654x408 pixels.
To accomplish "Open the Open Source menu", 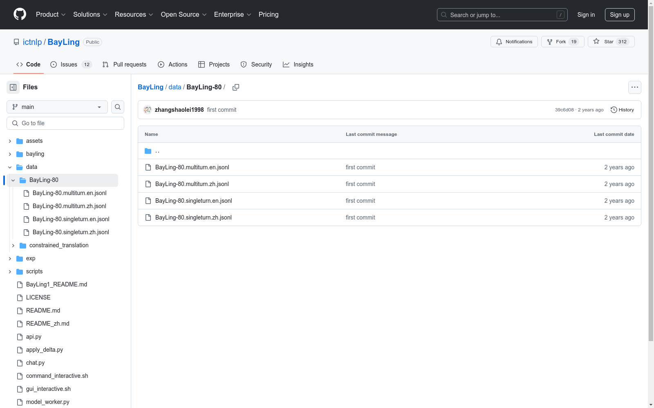I will click(x=184, y=14).
